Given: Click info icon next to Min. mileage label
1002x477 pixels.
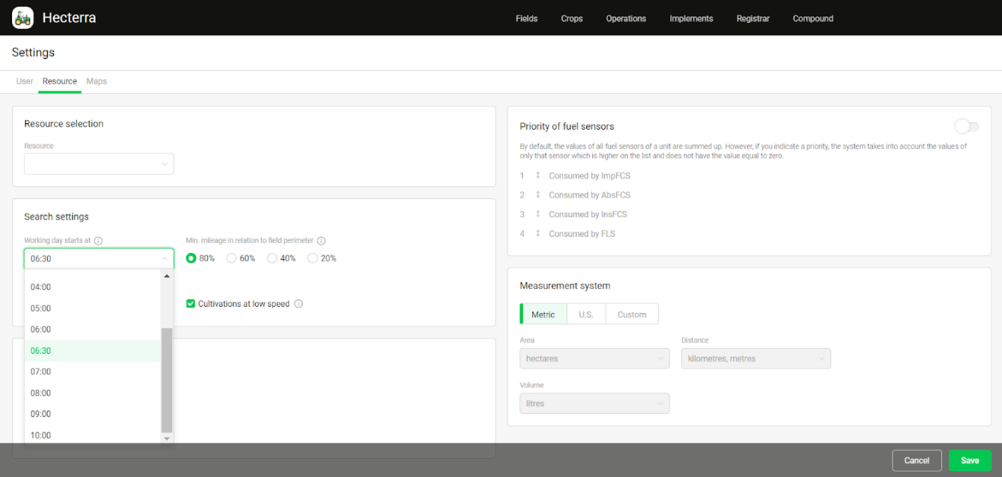Looking at the screenshot, I should (321, 241).
